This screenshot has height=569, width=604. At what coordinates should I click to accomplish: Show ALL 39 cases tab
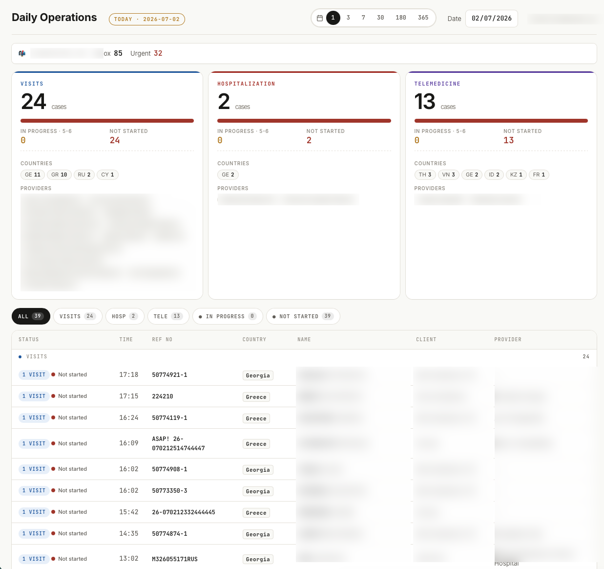[x=31, y=316]
